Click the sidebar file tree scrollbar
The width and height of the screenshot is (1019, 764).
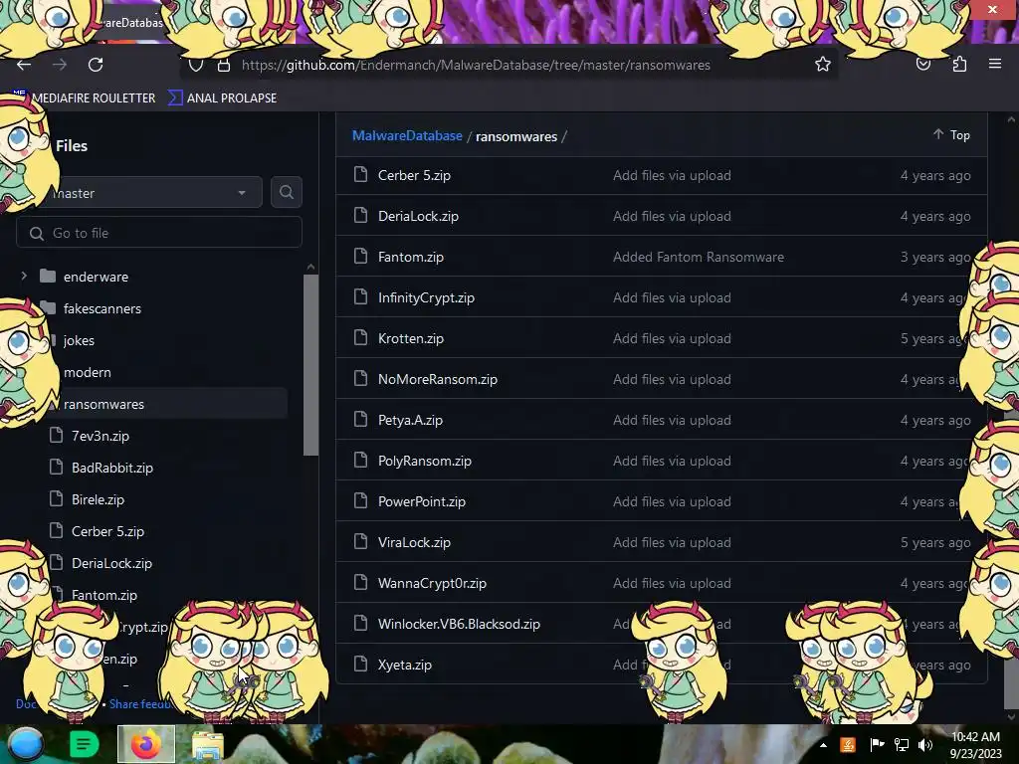(x=310, y=365)
